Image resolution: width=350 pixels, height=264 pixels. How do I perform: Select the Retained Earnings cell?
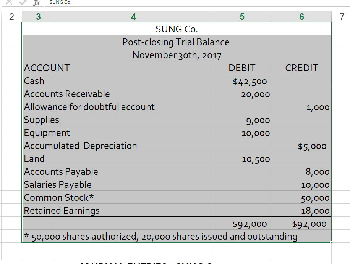point(117,210)
